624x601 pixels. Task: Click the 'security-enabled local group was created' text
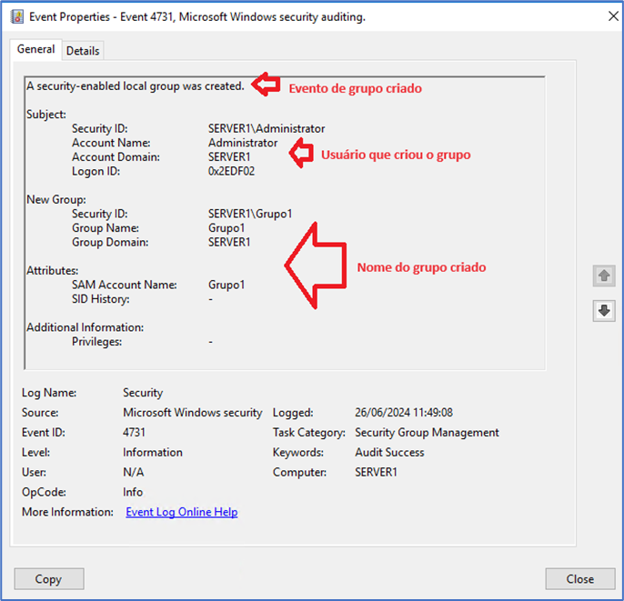pyautogui.click(x=136, y=86)
